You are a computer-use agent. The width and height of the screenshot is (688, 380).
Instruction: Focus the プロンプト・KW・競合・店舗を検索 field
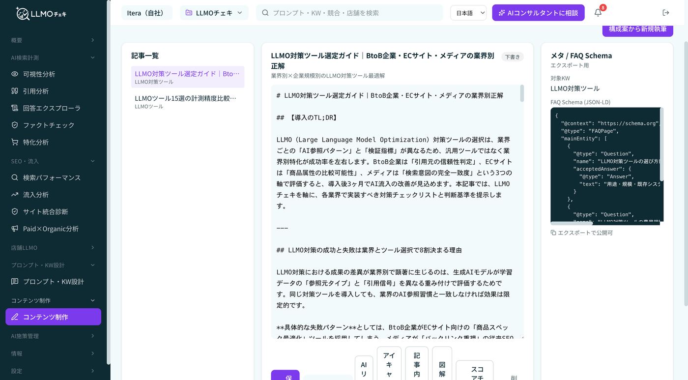tap(349, 13)
